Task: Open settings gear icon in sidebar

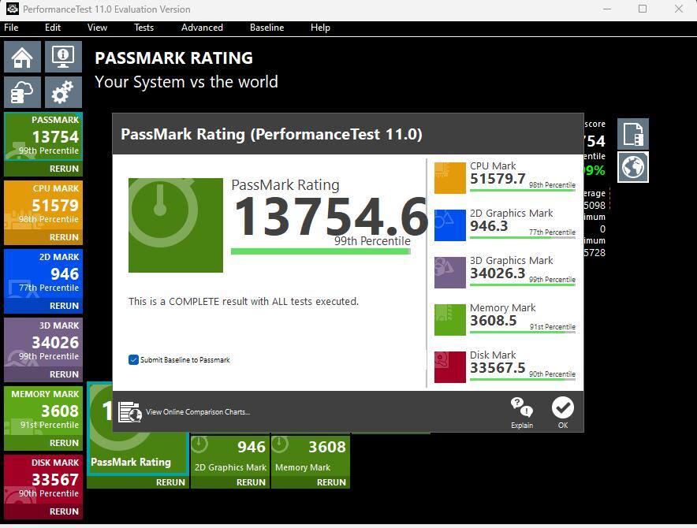Action: 63,93
